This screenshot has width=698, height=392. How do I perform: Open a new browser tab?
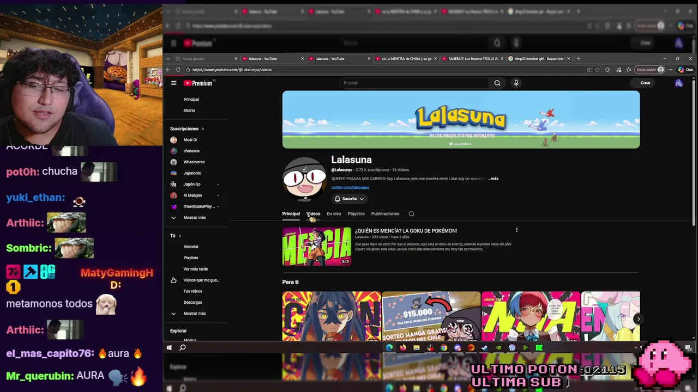point(579,58)
